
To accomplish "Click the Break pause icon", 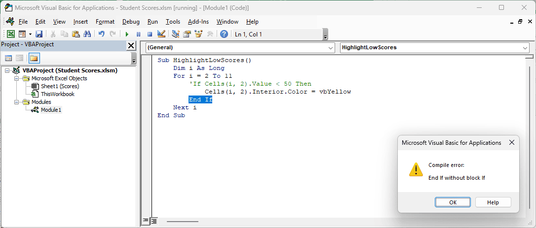I will [x=139, y=34].
